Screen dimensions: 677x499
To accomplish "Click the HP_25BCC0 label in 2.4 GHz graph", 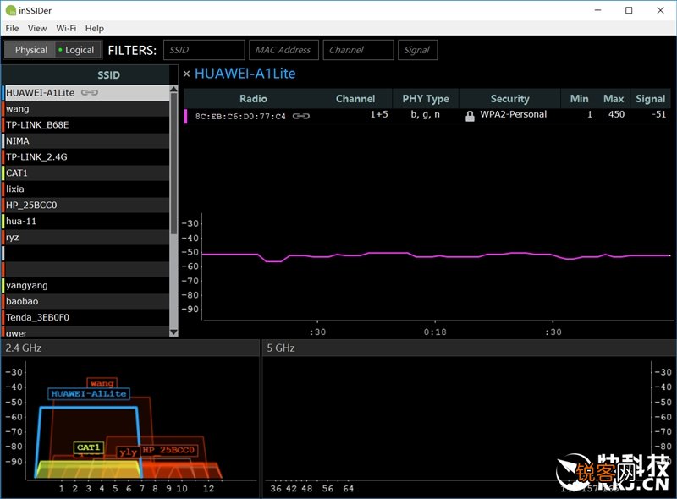I will 168,450.
